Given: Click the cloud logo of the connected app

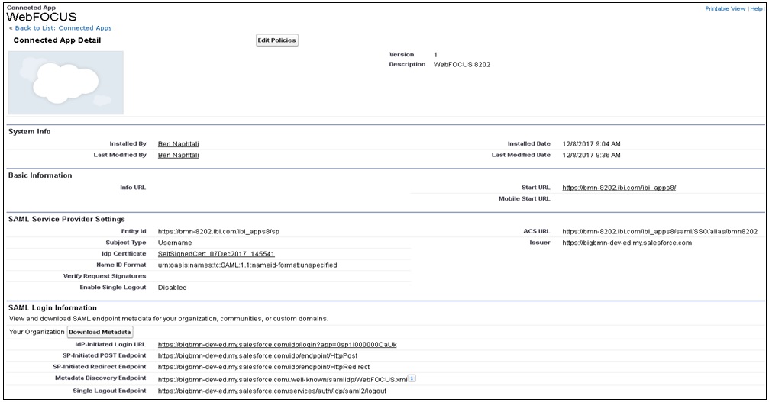Looking at the screenshot, I should coord(66,82).
